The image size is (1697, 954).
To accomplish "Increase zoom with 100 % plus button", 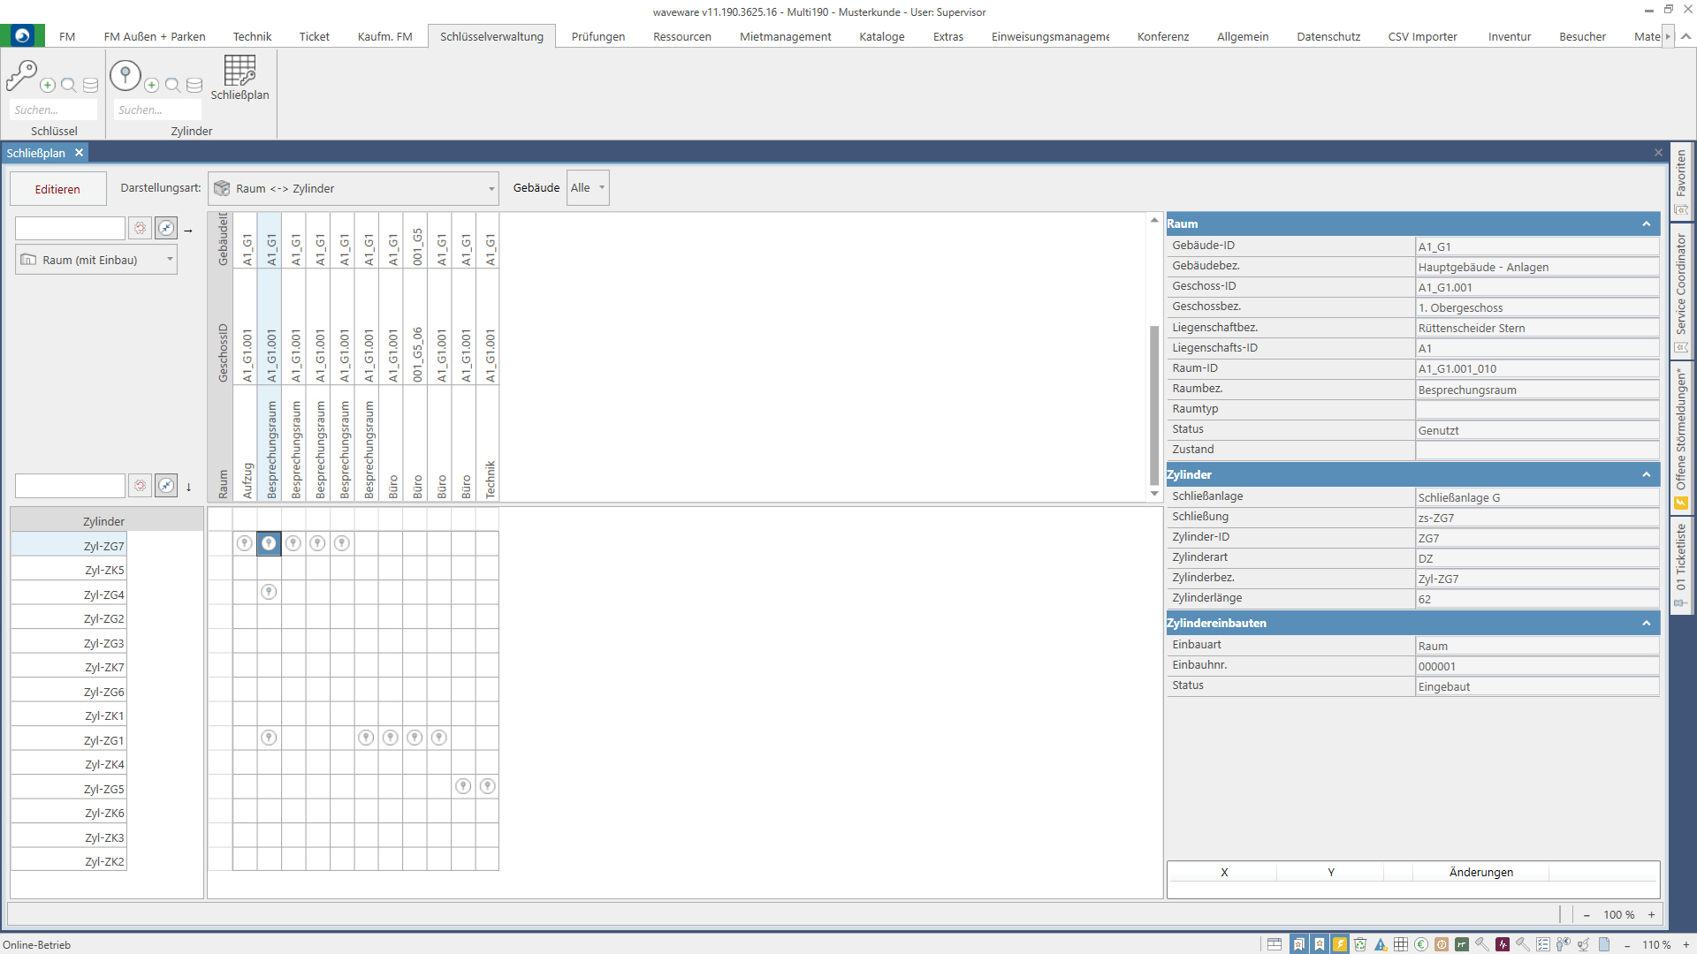I will [x=1651, y=915].
